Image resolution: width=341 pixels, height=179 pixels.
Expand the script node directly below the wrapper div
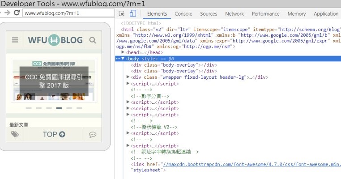click(128, 83)
